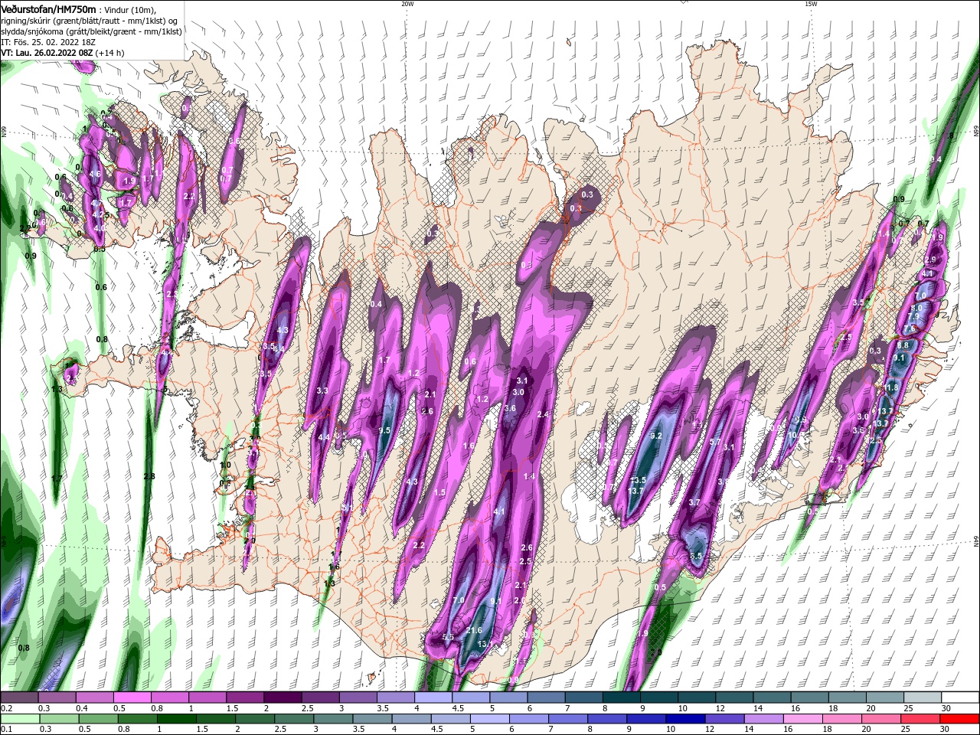Select the darkest purple swatch labeled 2 in top row
Screen dimensions: 980x735
tap(282, 697)
